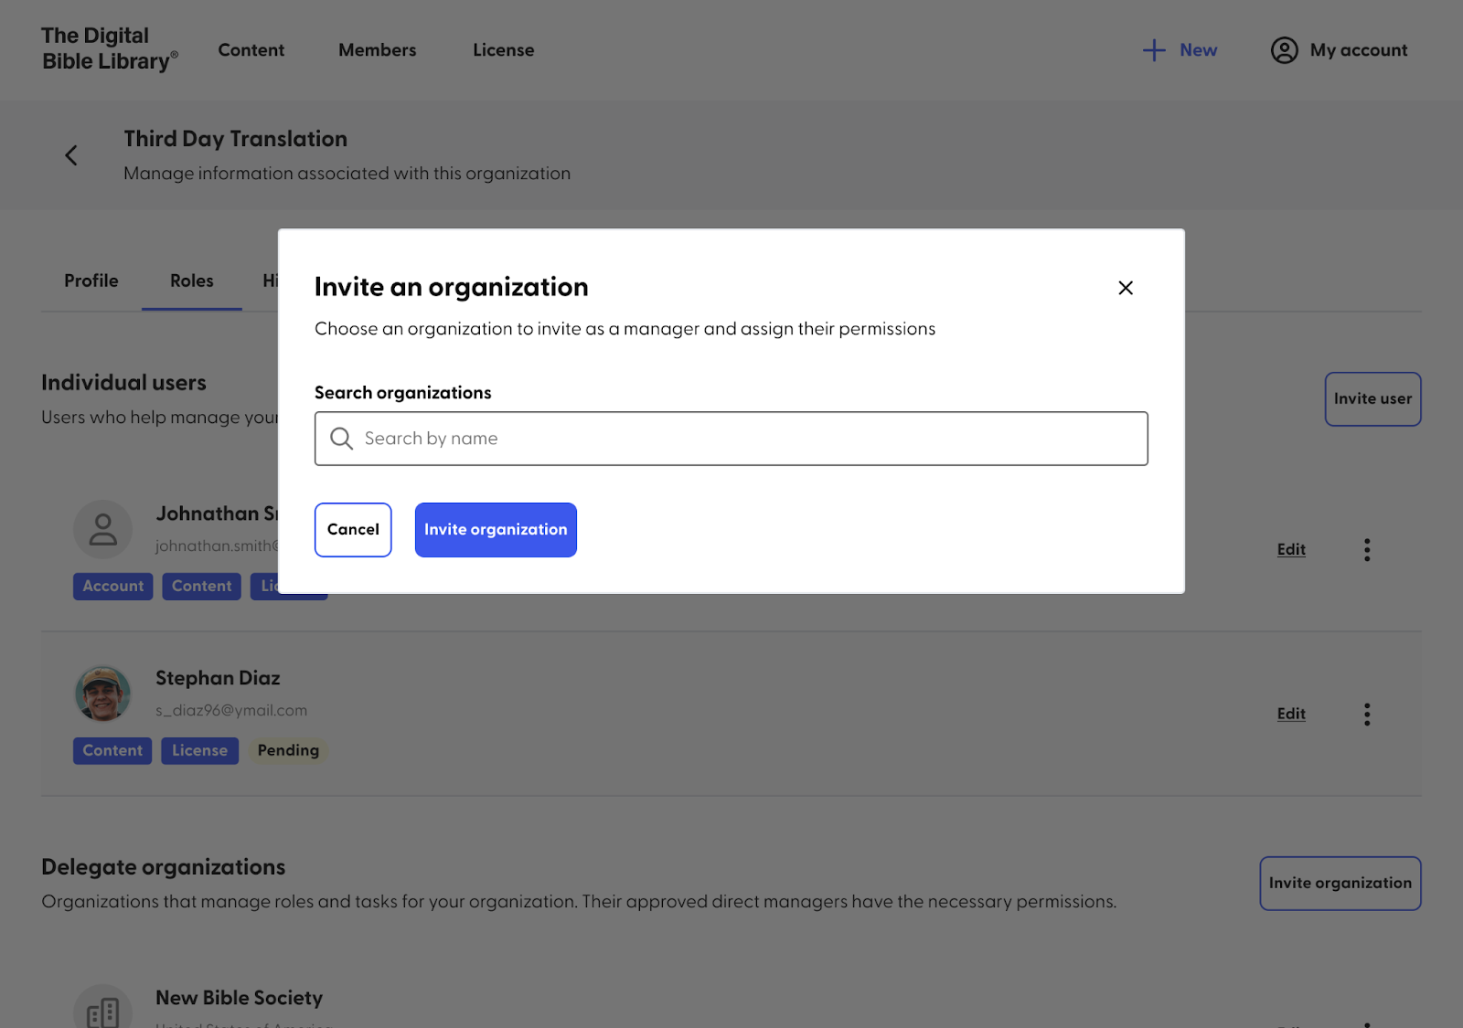Click the Third Day Translation heading
The height and width of the screenshot is (1028, 1463).
coord(236,139)
